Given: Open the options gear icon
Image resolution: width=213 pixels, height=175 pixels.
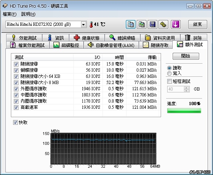Looking at the screenshot, I should click(x=164, y=24).
